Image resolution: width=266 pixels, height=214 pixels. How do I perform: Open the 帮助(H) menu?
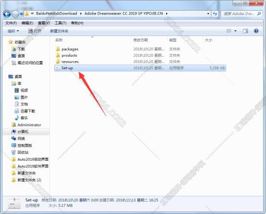(x=77, y=23)
